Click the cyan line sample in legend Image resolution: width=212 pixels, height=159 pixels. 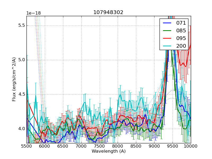[x=167, y=46]
